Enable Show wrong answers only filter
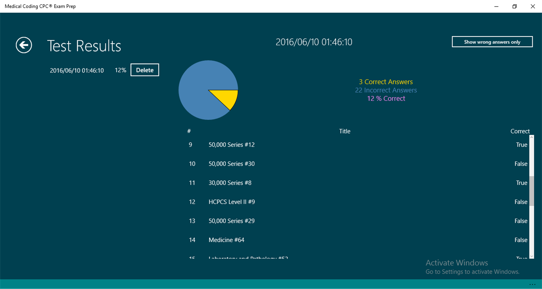Screen dimensions: 542x289 pos(492,41)
